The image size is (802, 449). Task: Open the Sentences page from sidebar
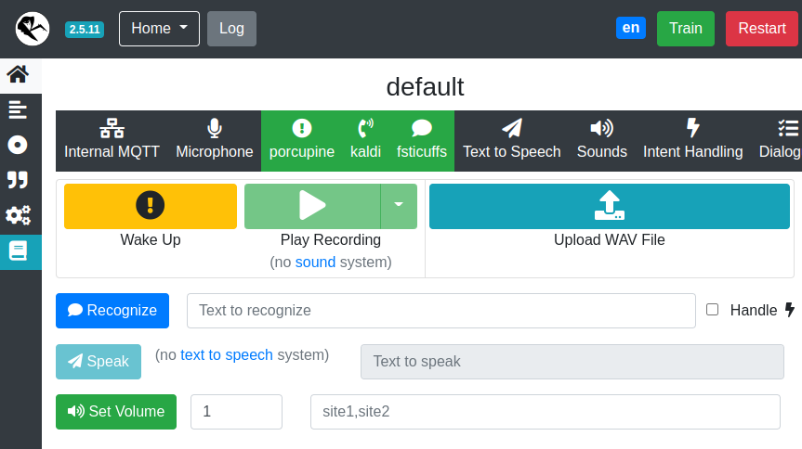(18, 109)
